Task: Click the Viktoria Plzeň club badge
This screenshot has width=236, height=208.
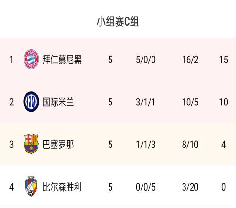Action: 31,186
